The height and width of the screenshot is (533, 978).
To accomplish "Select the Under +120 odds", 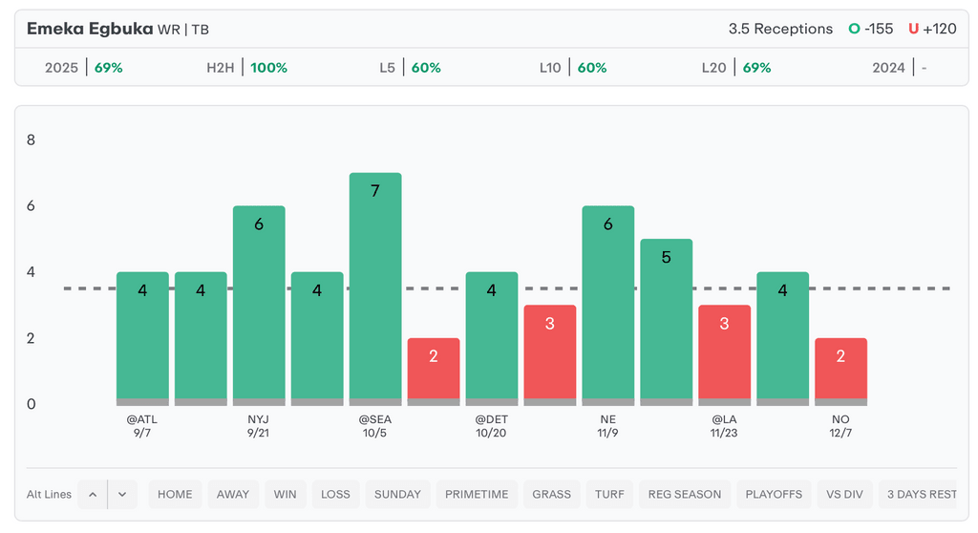I will tap(932, 29).
